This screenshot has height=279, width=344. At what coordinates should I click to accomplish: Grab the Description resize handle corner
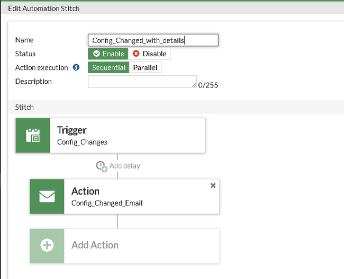pyautogui.click(x=194, y=85)
